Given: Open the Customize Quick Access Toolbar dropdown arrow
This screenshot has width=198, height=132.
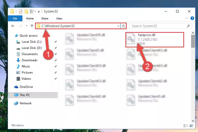Looking at the screenshot, I should click(x=39, y=12).
